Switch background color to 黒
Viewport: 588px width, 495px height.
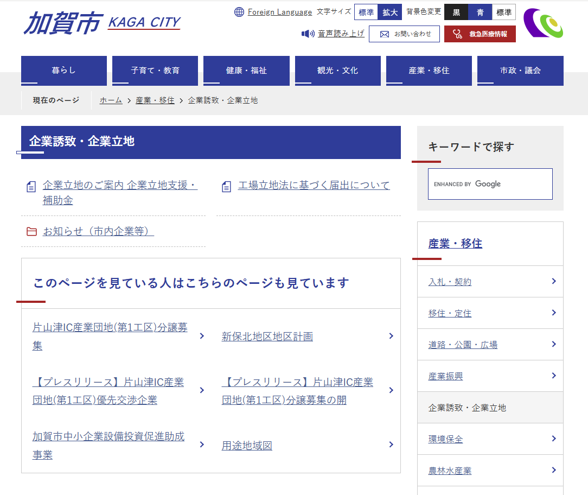click(x=456, y=12)
